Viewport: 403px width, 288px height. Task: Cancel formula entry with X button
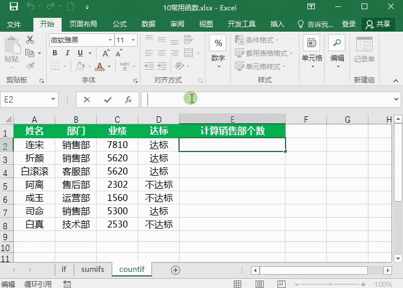coord(87,100)
